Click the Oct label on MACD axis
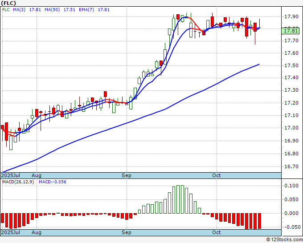303x243 pixels. click(216, 232)
